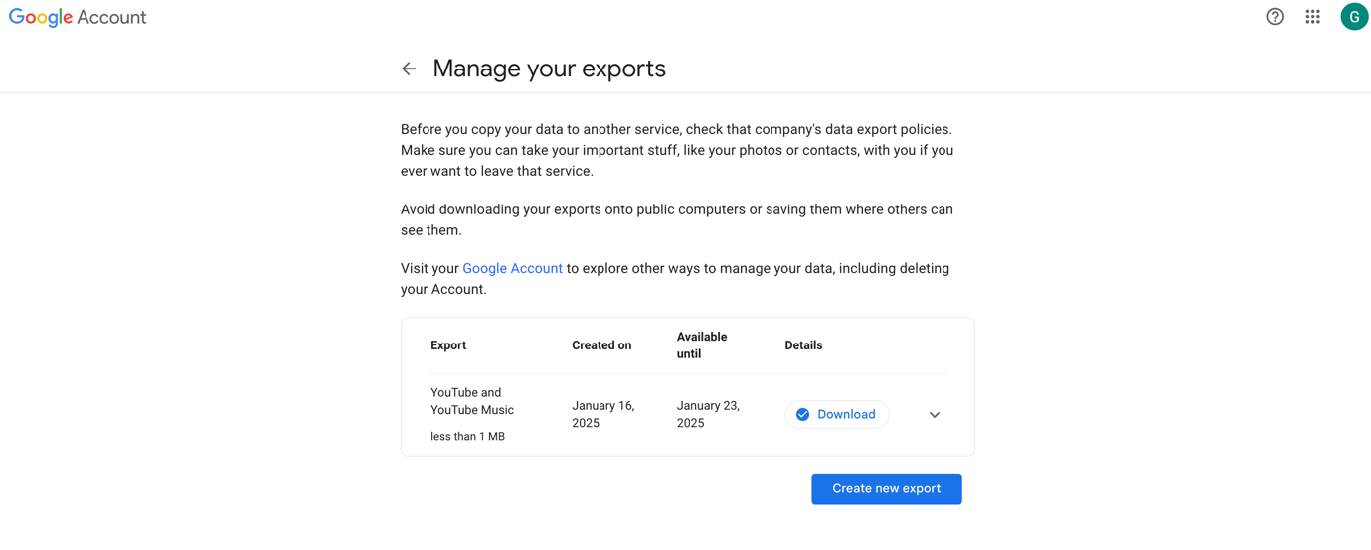Click the Details column header

pyautogui.click(x=803, y=345)
